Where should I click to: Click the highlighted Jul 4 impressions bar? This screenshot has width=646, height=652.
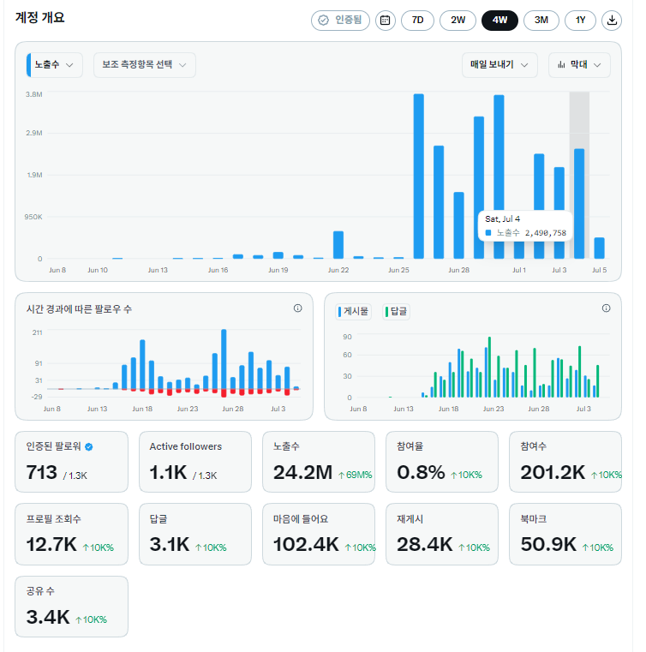pos(579,204)
